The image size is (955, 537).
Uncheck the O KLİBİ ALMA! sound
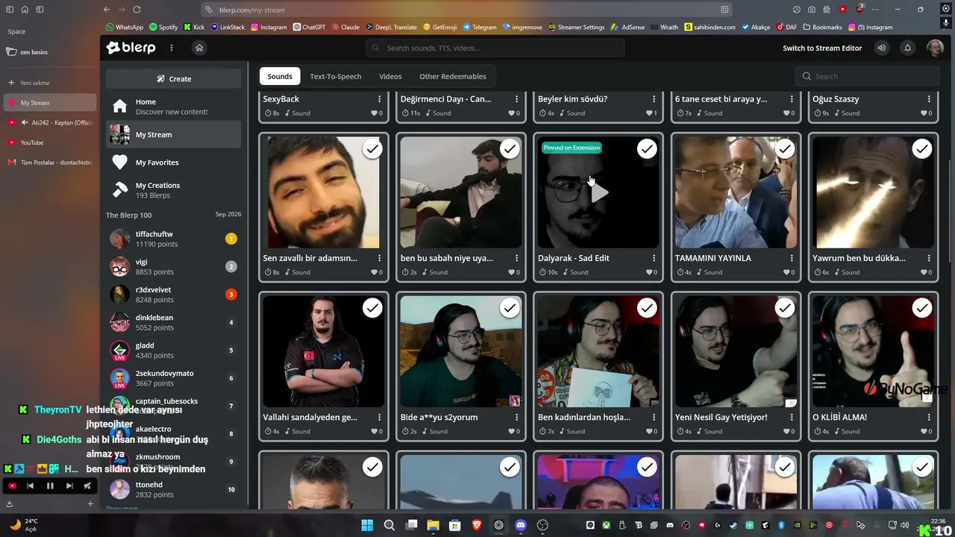[x=922, y=308]
